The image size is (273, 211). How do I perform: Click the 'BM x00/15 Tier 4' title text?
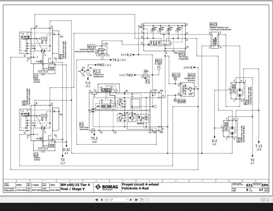tap(76, 185)
